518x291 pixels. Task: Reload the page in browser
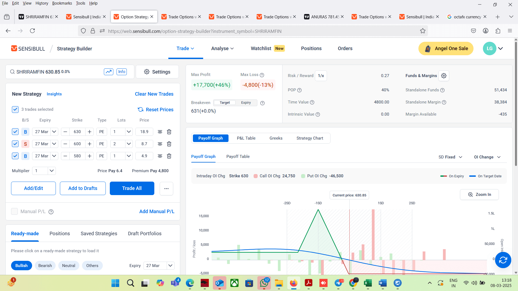coord(32,31)
